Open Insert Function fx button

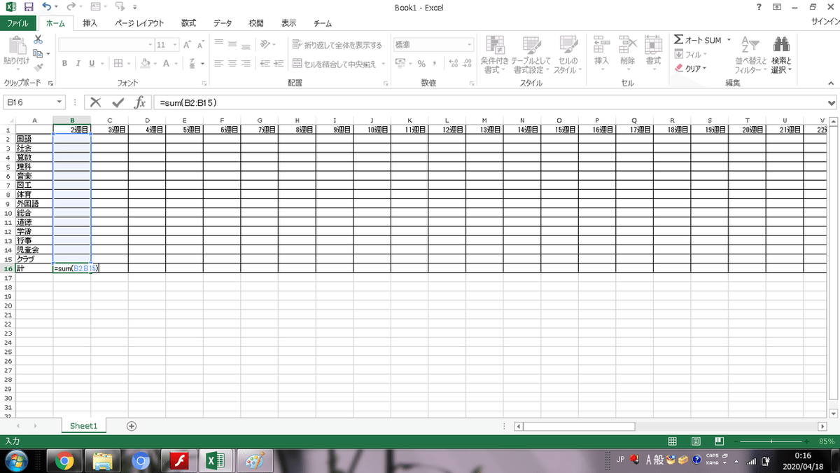point(139,102)
